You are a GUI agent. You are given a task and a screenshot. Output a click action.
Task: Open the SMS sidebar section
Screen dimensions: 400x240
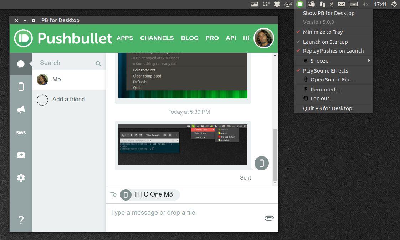click(x=21, y=133)
